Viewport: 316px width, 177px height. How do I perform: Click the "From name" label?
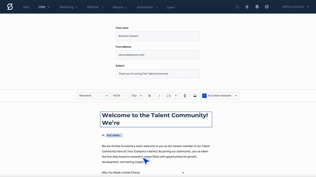[x=122, y=28]
